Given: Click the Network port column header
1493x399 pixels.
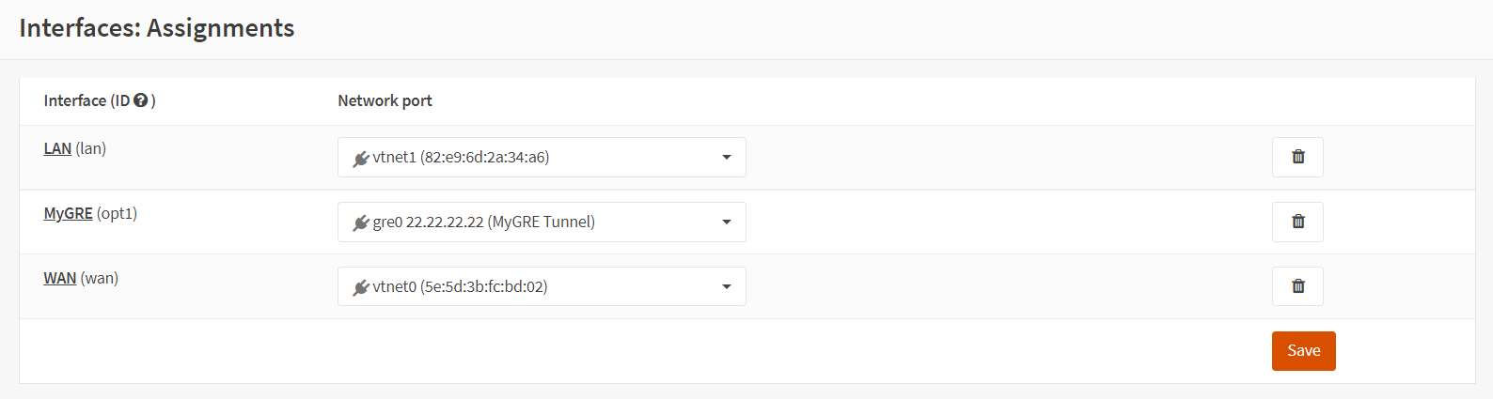Looking at the screenshot, I should coord(385,100).
